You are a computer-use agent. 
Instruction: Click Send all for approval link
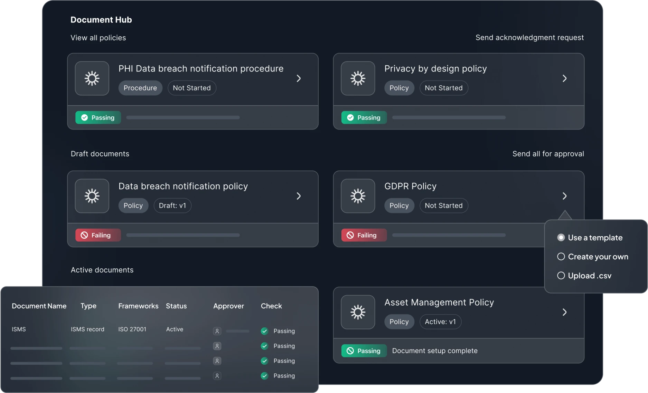coord(548,154)
